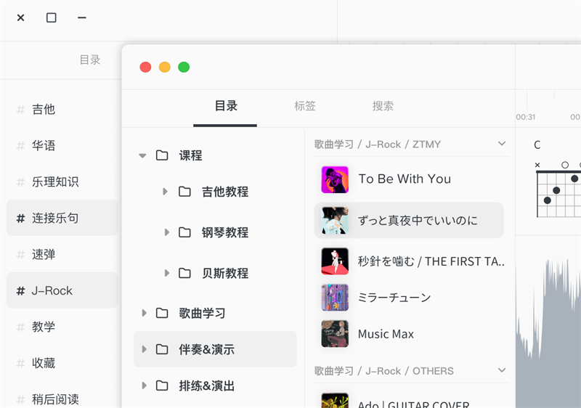Select the 乐理知识 tag in sidebar
The image size is (581, 408).
[x=54, y=181]
